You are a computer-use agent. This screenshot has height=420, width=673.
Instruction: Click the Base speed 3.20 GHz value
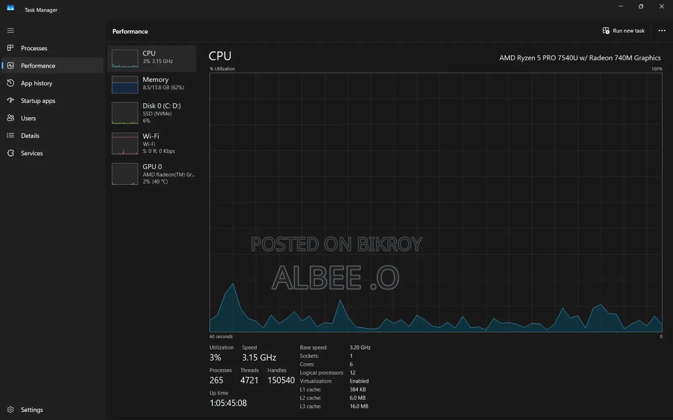360,347
